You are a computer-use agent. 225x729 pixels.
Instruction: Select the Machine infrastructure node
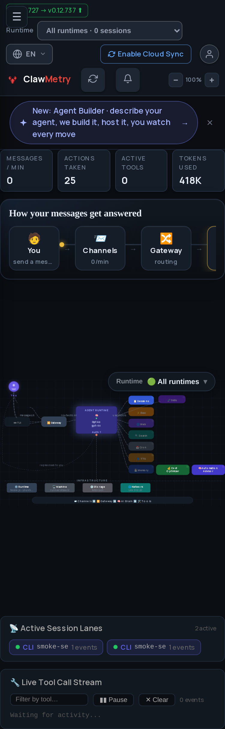60,488
